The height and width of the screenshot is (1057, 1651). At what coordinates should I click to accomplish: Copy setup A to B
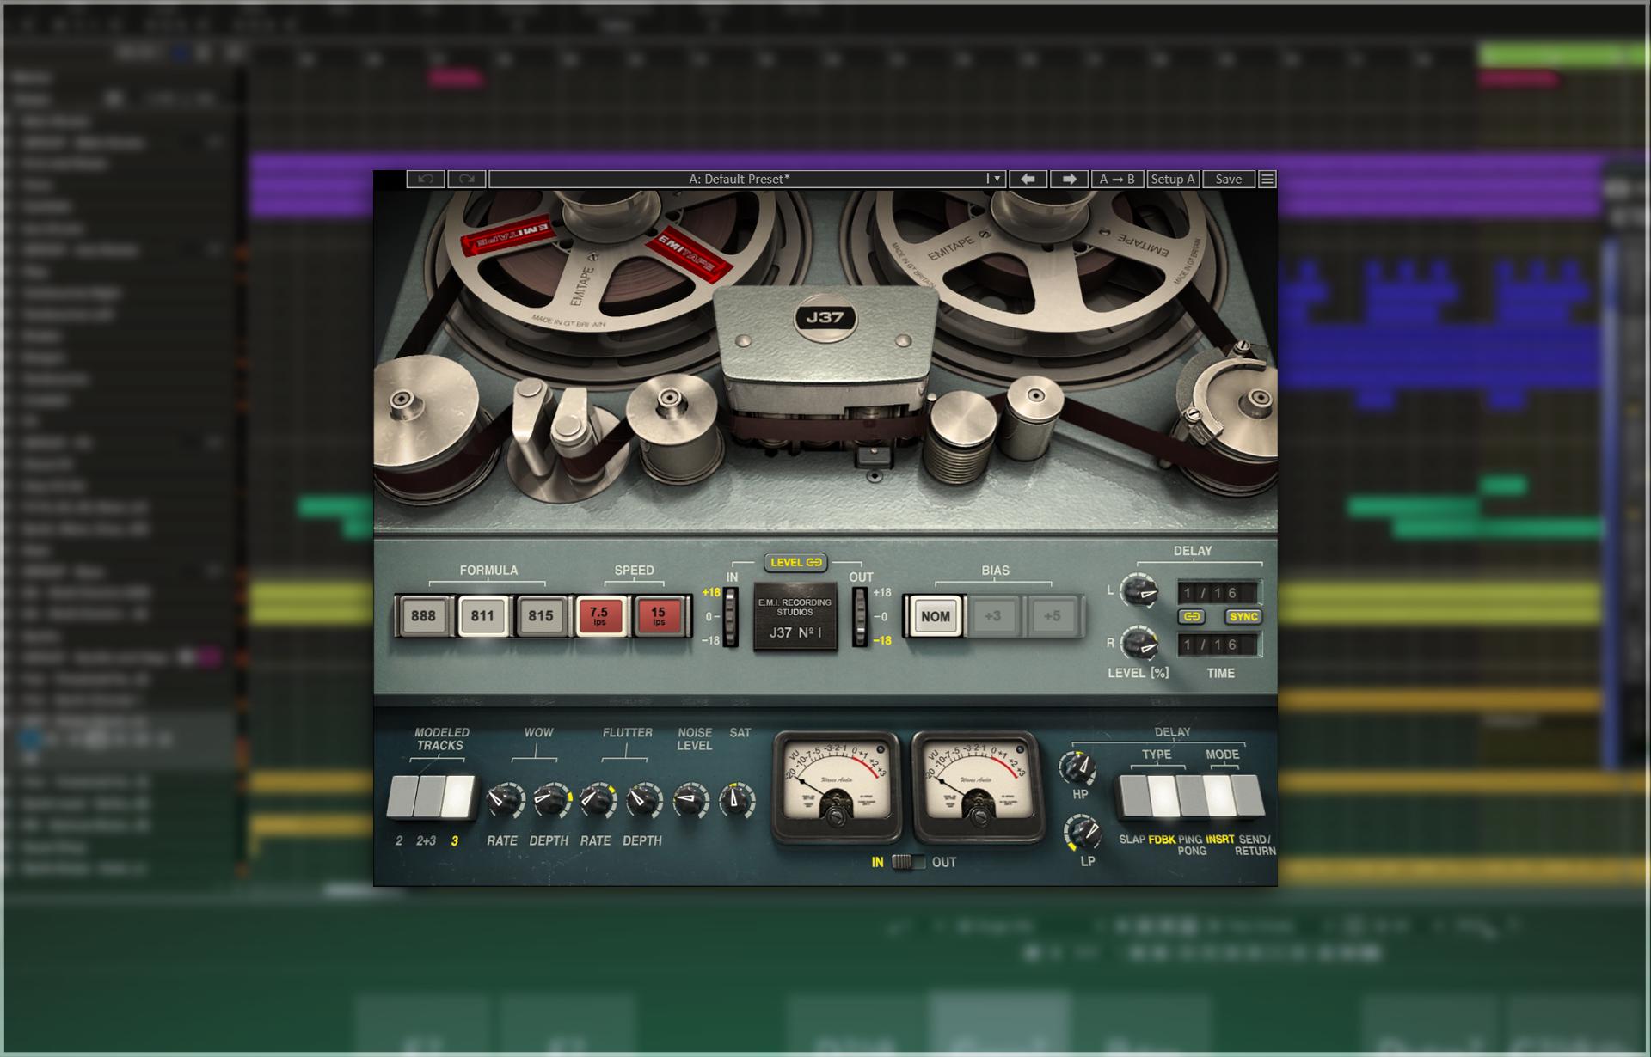(1117, 179)
